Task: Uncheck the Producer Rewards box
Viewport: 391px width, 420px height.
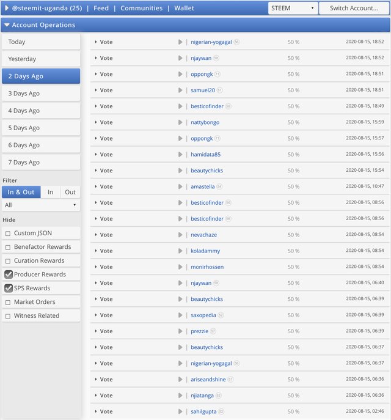Action: point(9,274)
